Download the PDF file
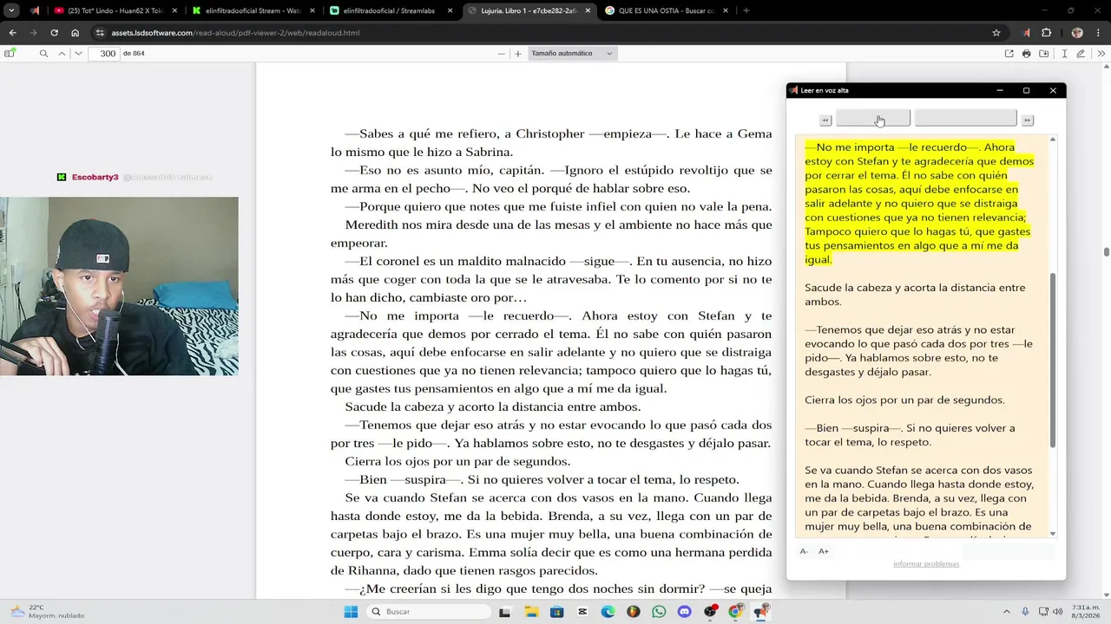The width and height of the screenshot is (1111, 624). coord(1044,54)
